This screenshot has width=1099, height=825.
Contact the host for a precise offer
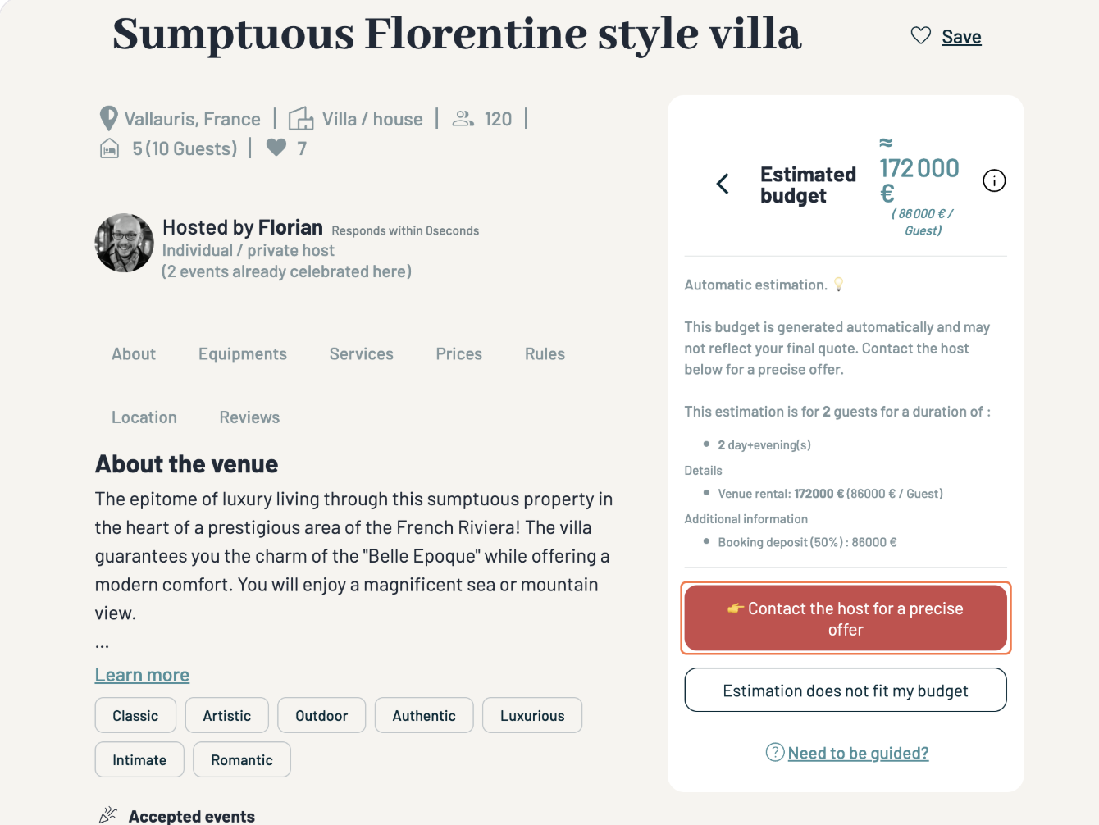click(x=846, y=618)
